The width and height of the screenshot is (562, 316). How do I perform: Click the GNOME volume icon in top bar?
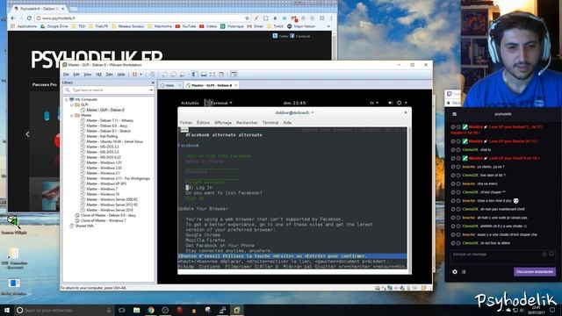point(390,104)
